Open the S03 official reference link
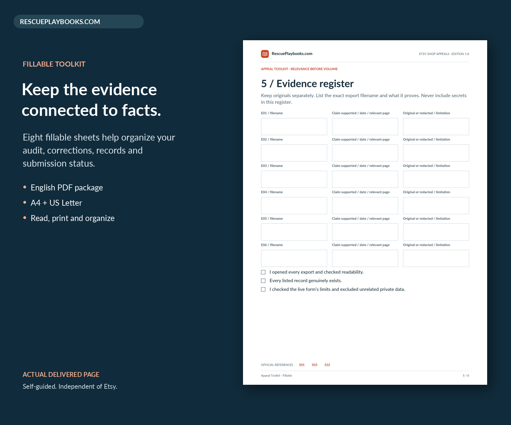The width and height of the screenshot is (511, 425). click(315, 365)
